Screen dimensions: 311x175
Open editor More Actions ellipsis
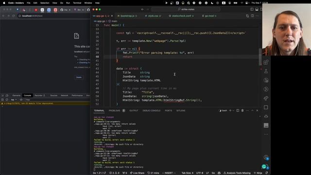(257, 16)
